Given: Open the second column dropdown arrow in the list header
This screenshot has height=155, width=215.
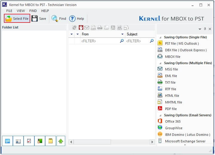Looking at the screenshot, I should coord(77,34).
